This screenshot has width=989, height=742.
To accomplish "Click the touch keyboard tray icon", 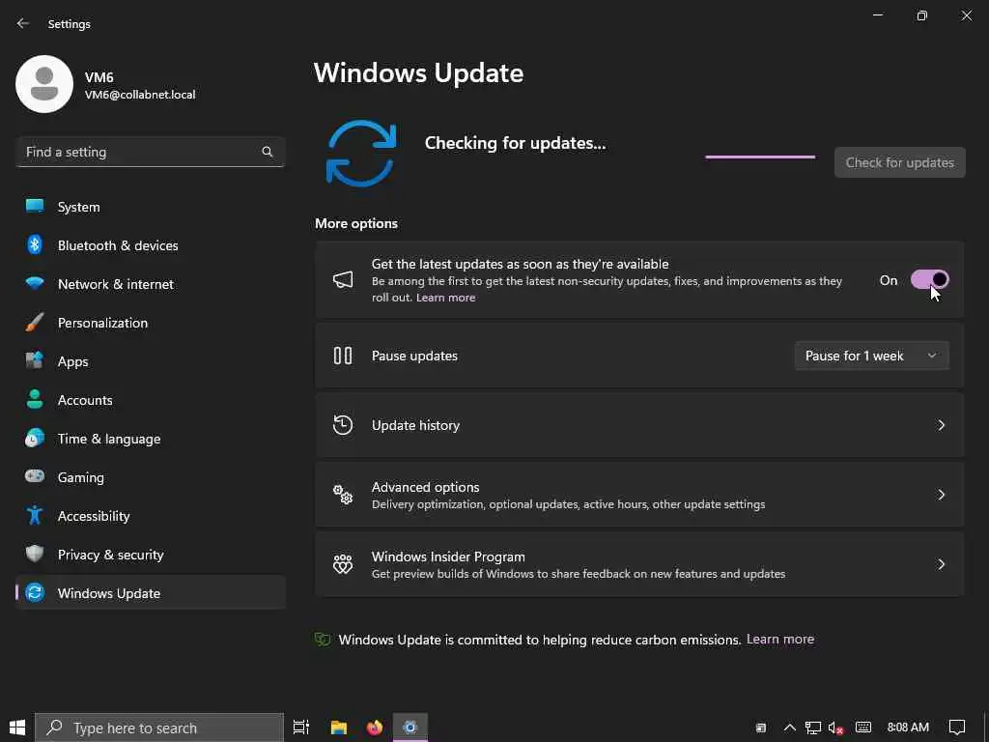I will [862, 728].
